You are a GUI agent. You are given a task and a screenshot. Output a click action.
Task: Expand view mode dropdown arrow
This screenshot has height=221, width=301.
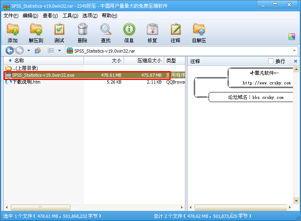(x=59, y=51)
